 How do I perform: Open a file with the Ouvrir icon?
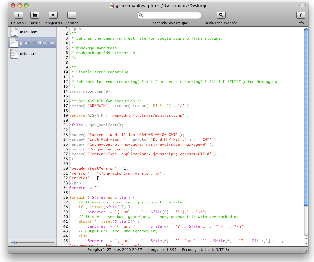[x=35, y=15]
